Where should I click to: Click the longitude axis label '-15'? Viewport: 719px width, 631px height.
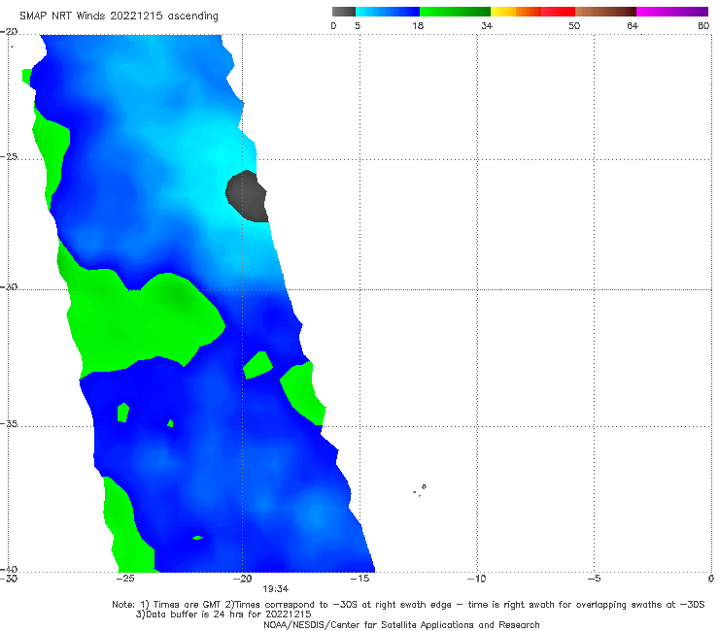pos(359,579)
